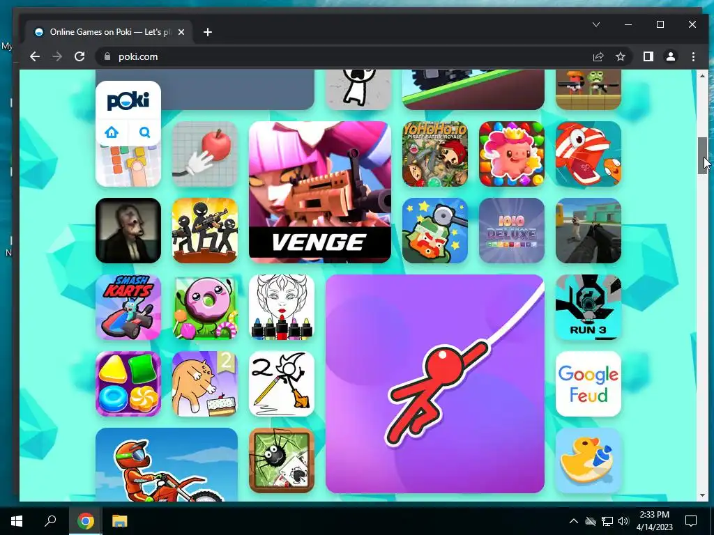
Task: Go back in Chrome
Action: (35, 56)
